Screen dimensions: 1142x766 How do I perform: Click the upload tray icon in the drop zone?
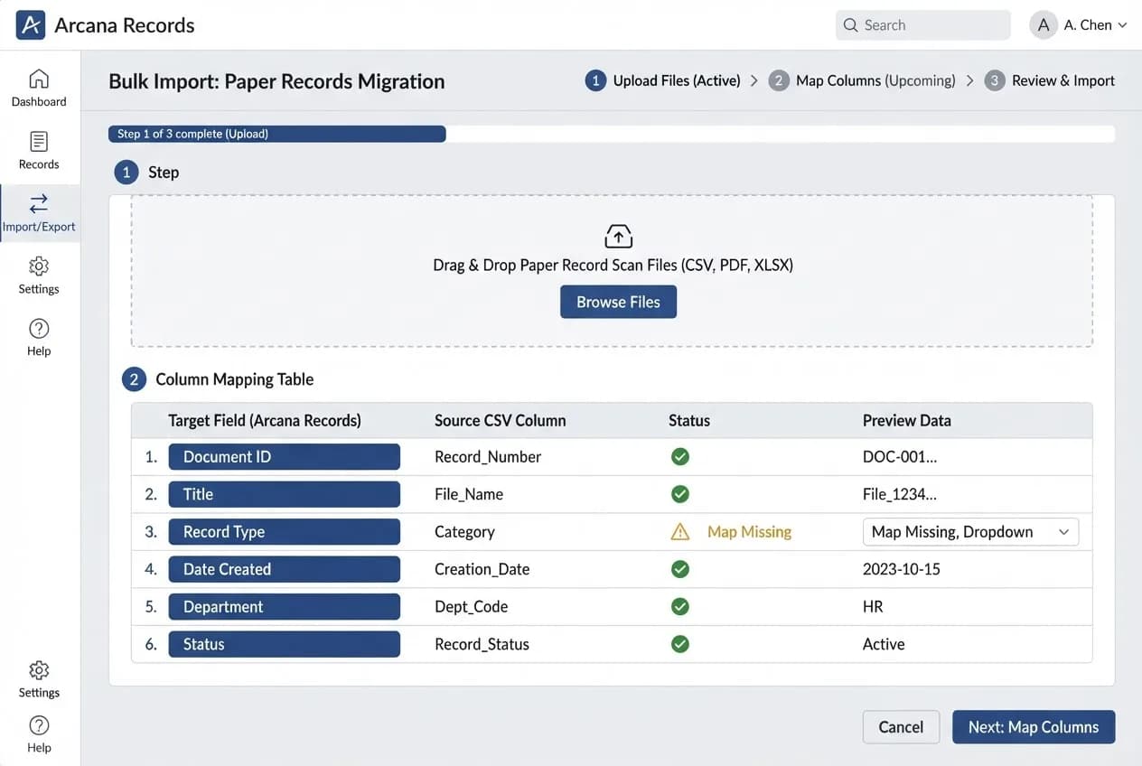[618, 237]
